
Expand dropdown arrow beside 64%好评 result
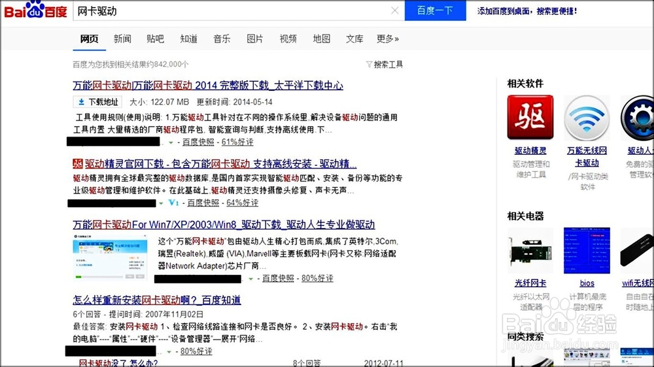pos(161,203)
